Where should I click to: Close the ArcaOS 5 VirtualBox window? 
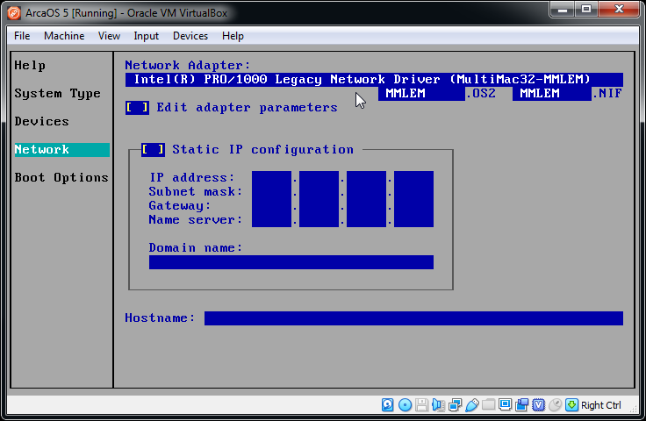[x=619, y=10]
